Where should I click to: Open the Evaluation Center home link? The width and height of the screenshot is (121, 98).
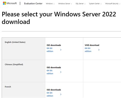(x=33, y=4)
